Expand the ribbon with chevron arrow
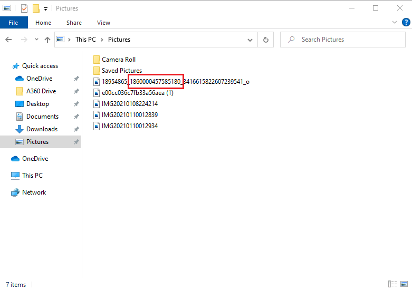The image size is (412, 290). 395,22
